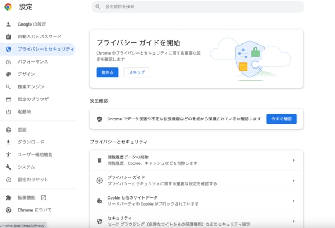Click the magnifier icon for 検索エンジン
335x228 pixels.
(8, 87)
